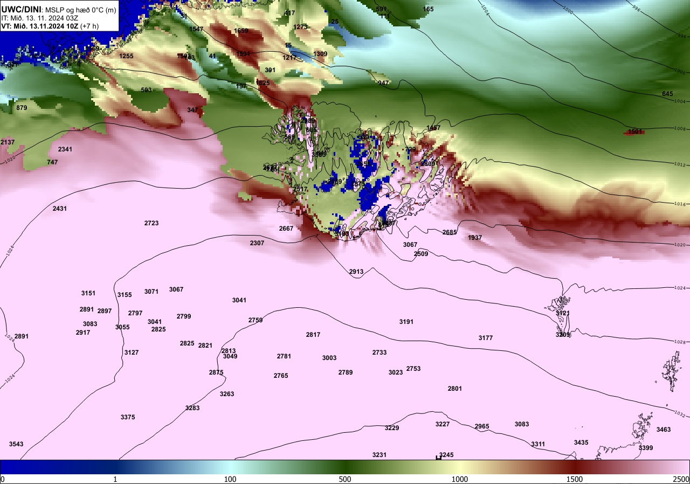Click the height label 2913
Screen dimensions: 690x484
pos(356,272)
